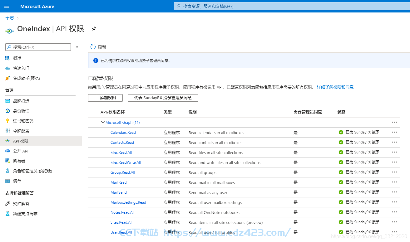
Task: Click the 刷新 refresh button label
Action: tap(102, 47)
